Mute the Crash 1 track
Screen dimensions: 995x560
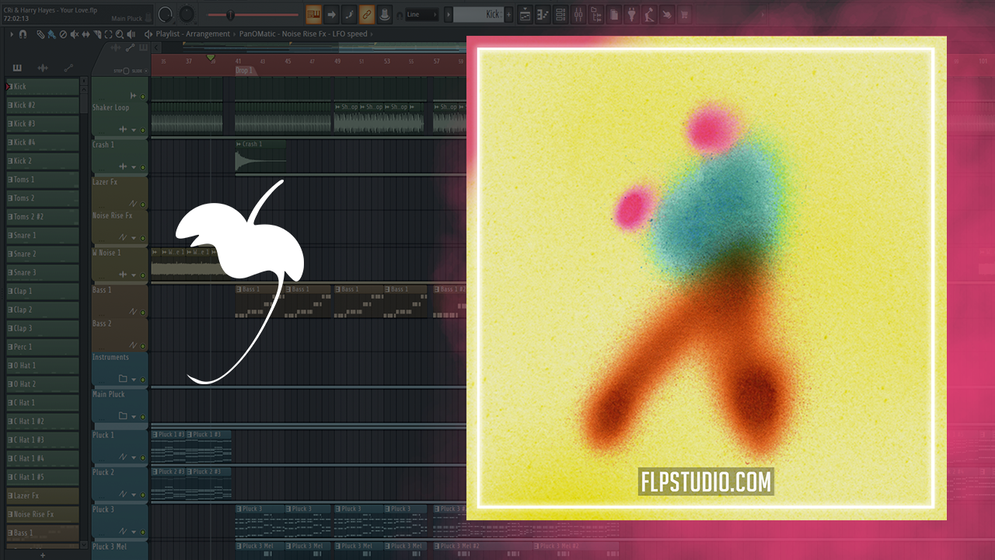click(x=143, y=167)
